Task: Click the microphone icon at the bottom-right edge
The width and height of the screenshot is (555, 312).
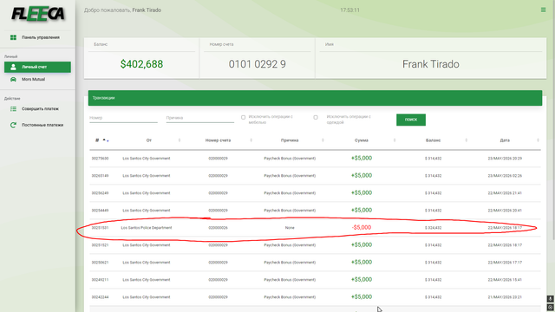Action: (x=551, y=299)
